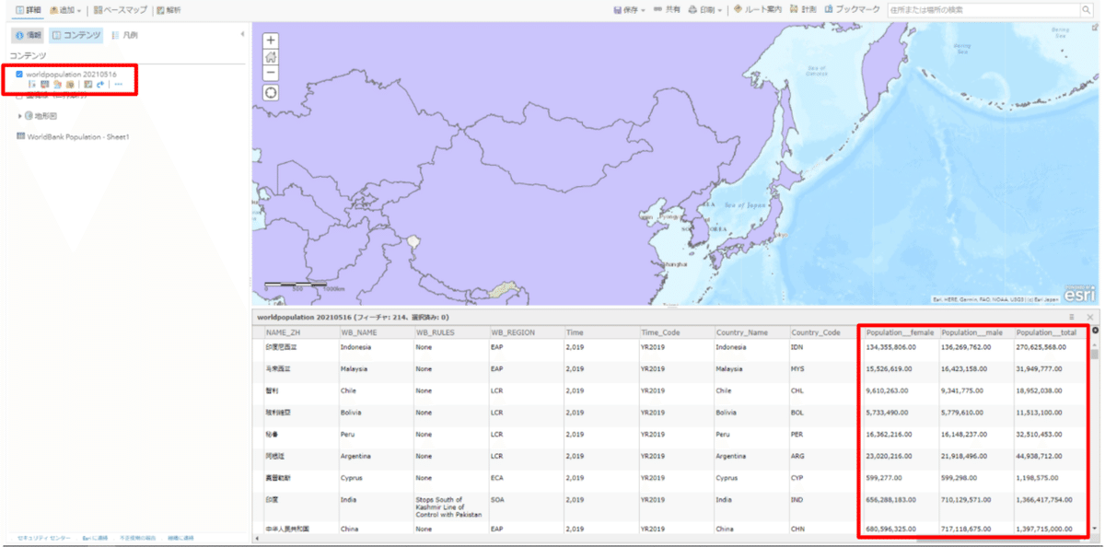1105x547 pixels.
Task: More options ellipsis for worldpopulation layer
Action: coord(118,84)
